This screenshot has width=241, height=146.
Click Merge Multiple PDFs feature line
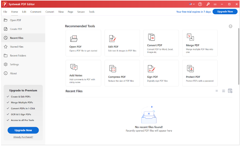coord(22,103)
